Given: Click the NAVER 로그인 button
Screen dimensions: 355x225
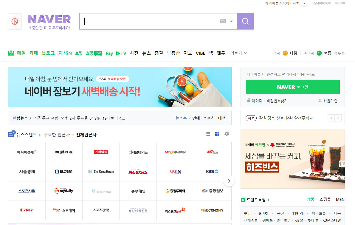Looking at the screenshot, I should (293, 87).
